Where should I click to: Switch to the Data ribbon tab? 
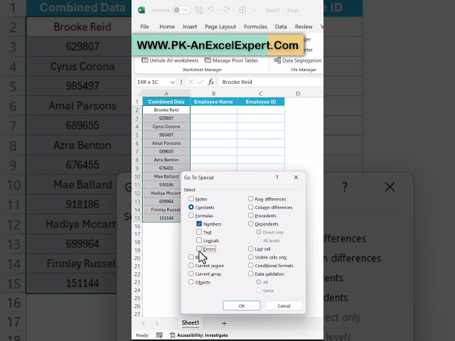point(281,27)
